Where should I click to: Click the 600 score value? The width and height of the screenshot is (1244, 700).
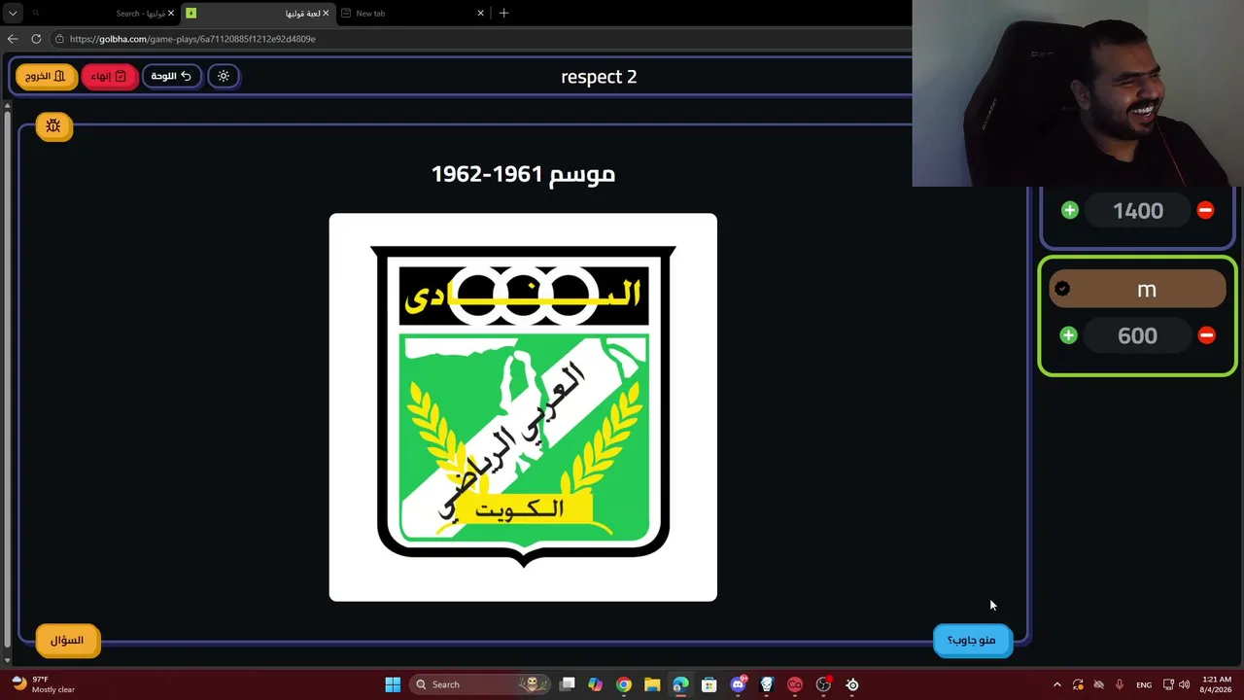coord(1137,335)
